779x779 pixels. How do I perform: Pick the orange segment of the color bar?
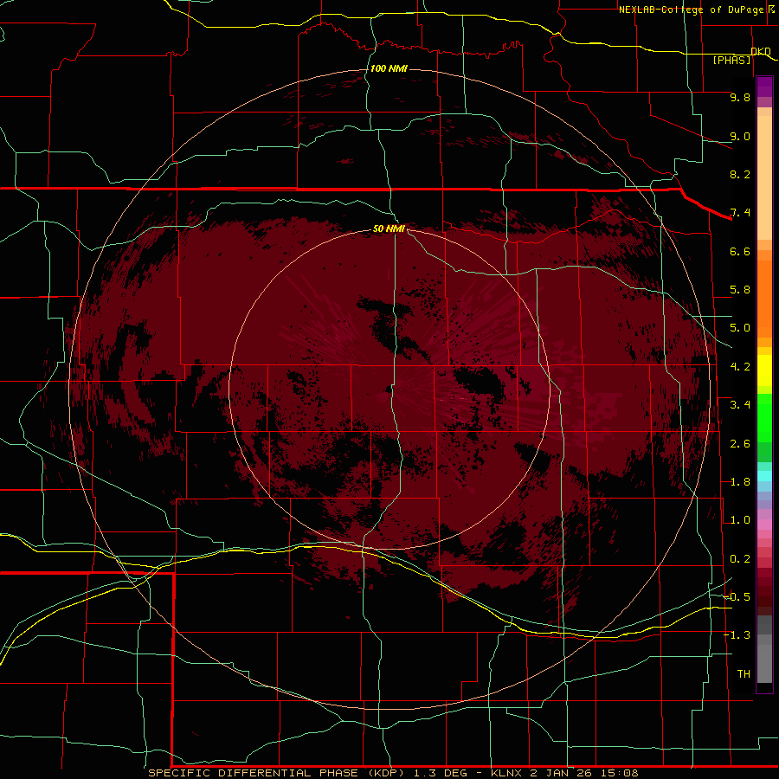[764, 299]
